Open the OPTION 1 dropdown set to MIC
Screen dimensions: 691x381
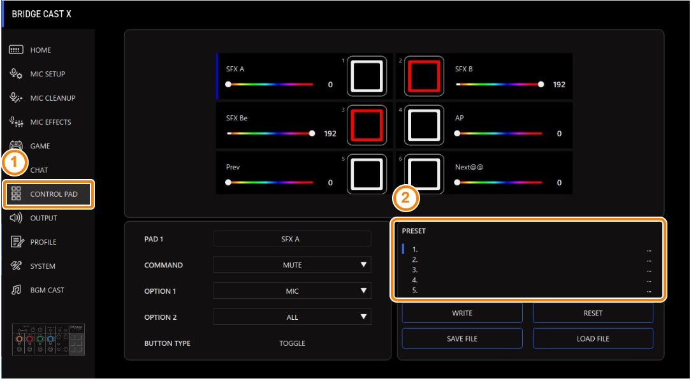292,291
